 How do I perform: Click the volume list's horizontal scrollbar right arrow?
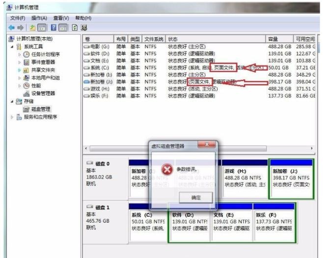click(311, 148)
